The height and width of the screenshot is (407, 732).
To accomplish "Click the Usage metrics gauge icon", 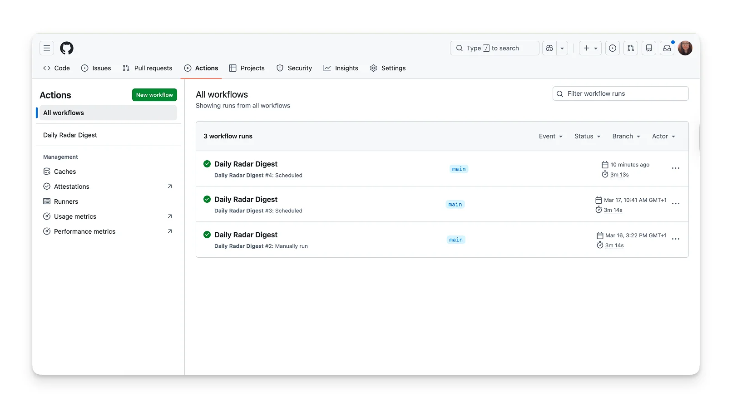I will coord(47,216).
